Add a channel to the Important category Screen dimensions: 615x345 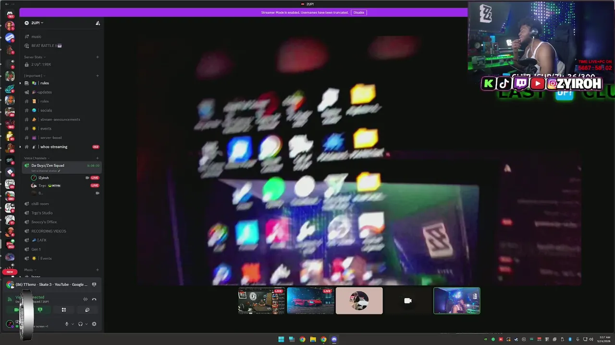(x=98, y=76)
